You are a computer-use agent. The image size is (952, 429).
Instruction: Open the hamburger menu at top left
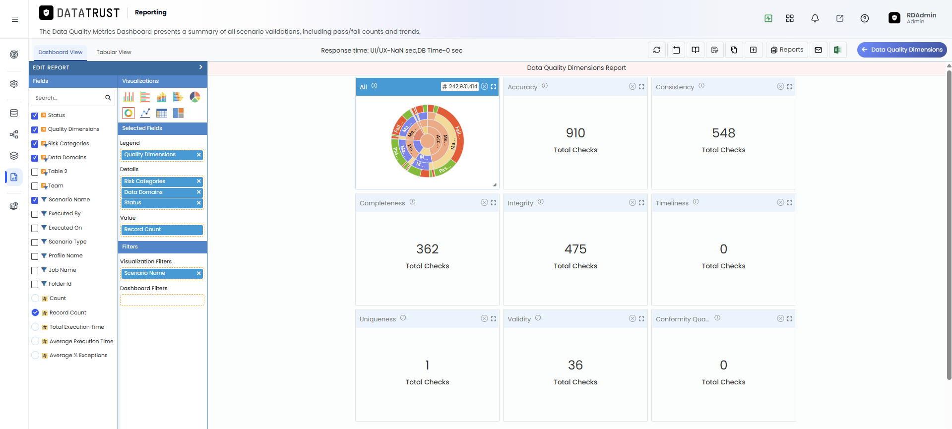15,19
